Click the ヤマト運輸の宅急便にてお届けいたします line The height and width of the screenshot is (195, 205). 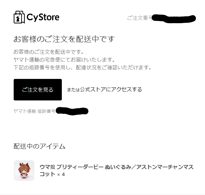click(x=64, y=60)
